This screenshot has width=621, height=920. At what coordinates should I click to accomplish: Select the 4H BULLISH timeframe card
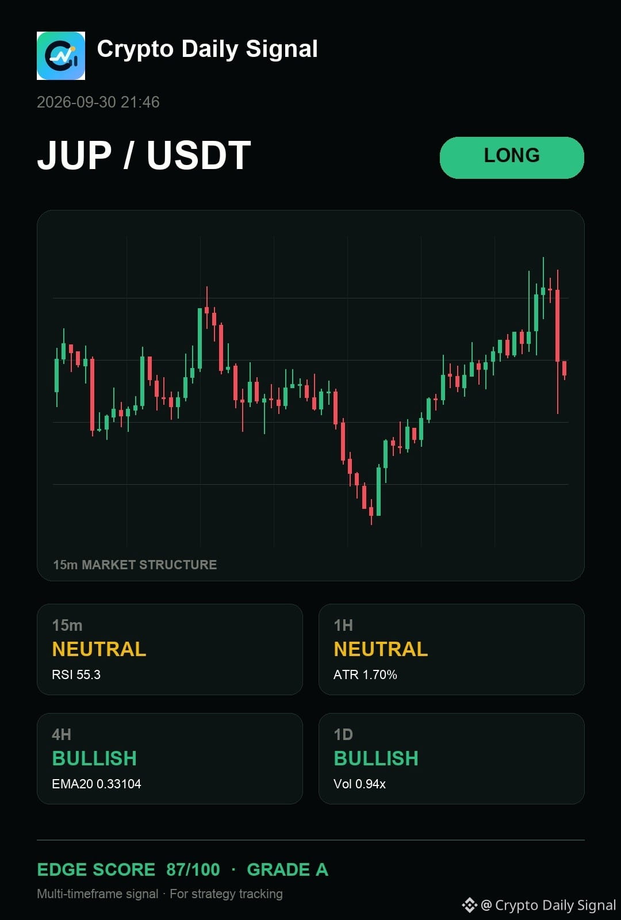[170, 758]
